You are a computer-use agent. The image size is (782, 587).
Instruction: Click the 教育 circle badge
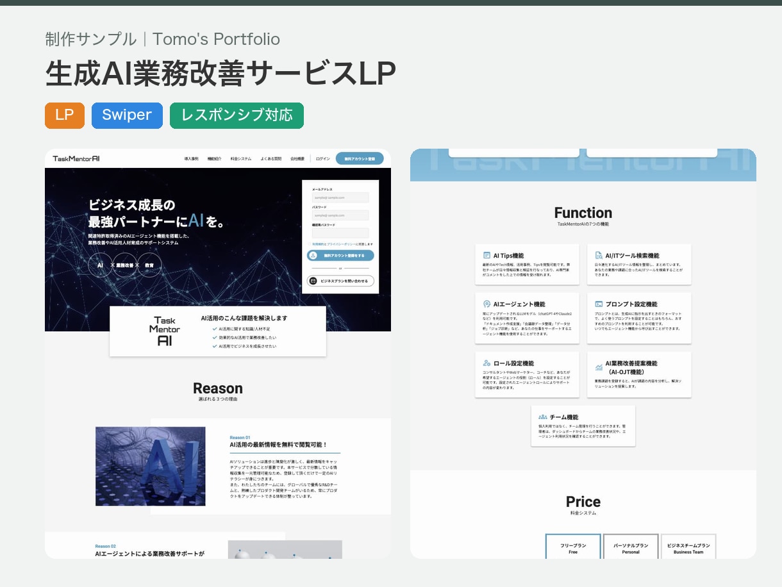click(x=149, y=265)
